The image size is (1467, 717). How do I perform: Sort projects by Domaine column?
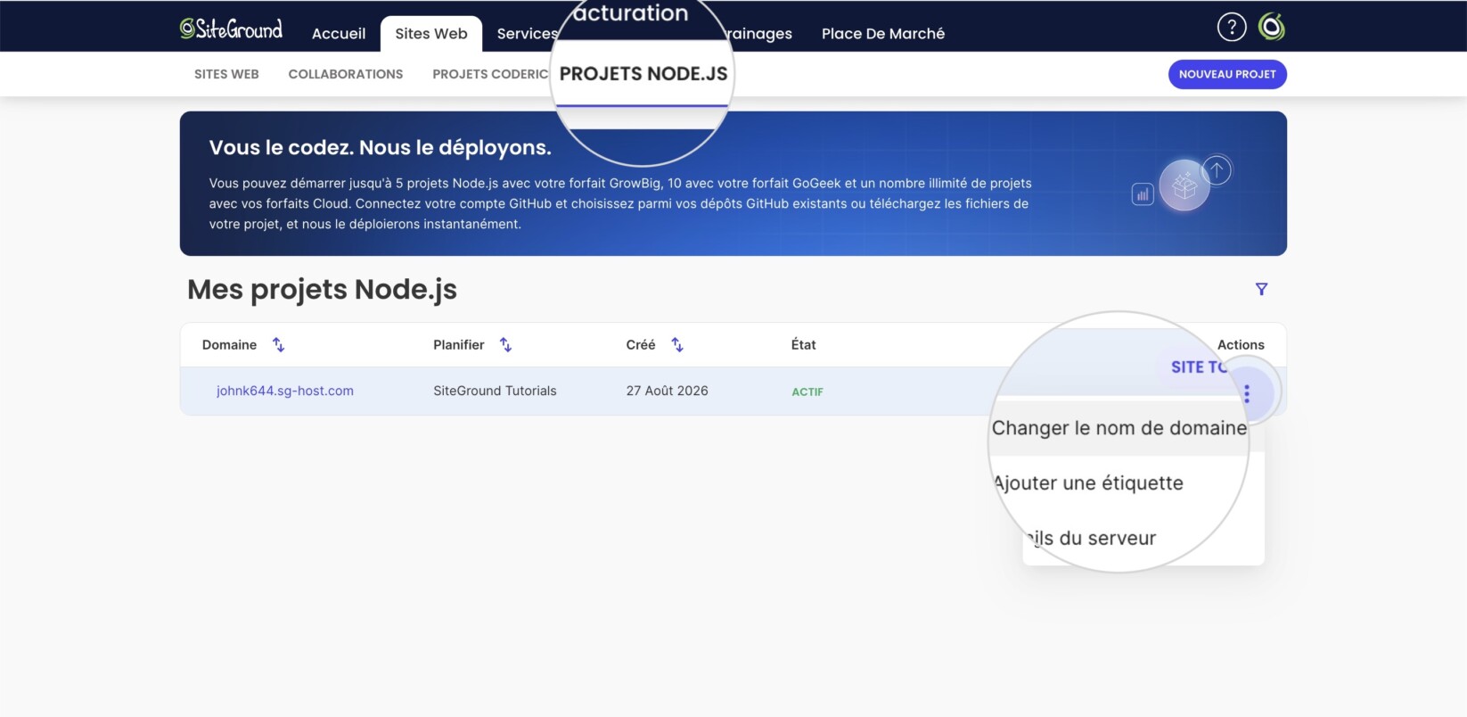(x=278, y=345)
